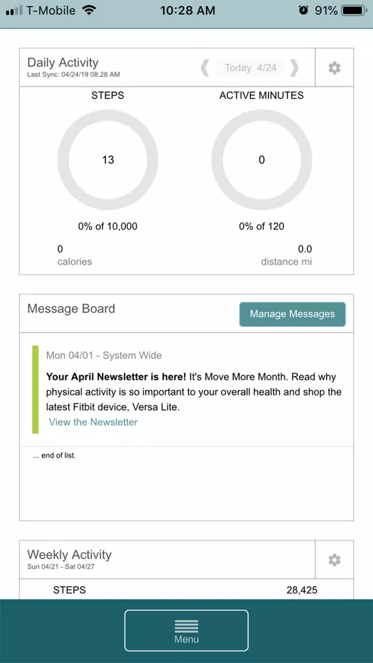Open the View the Newsletter link
Screen dimensions: 373x663
[x=93, y=422]
